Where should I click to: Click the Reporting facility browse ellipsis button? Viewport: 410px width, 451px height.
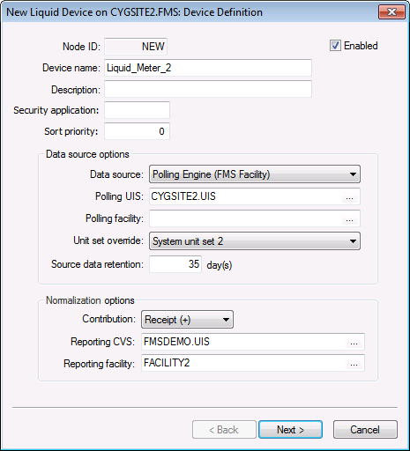(354, 365)
